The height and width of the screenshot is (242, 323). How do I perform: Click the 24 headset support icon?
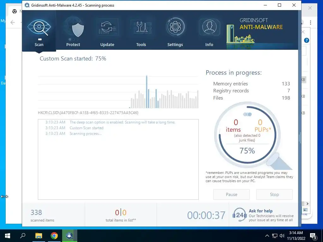click(240, 215)
